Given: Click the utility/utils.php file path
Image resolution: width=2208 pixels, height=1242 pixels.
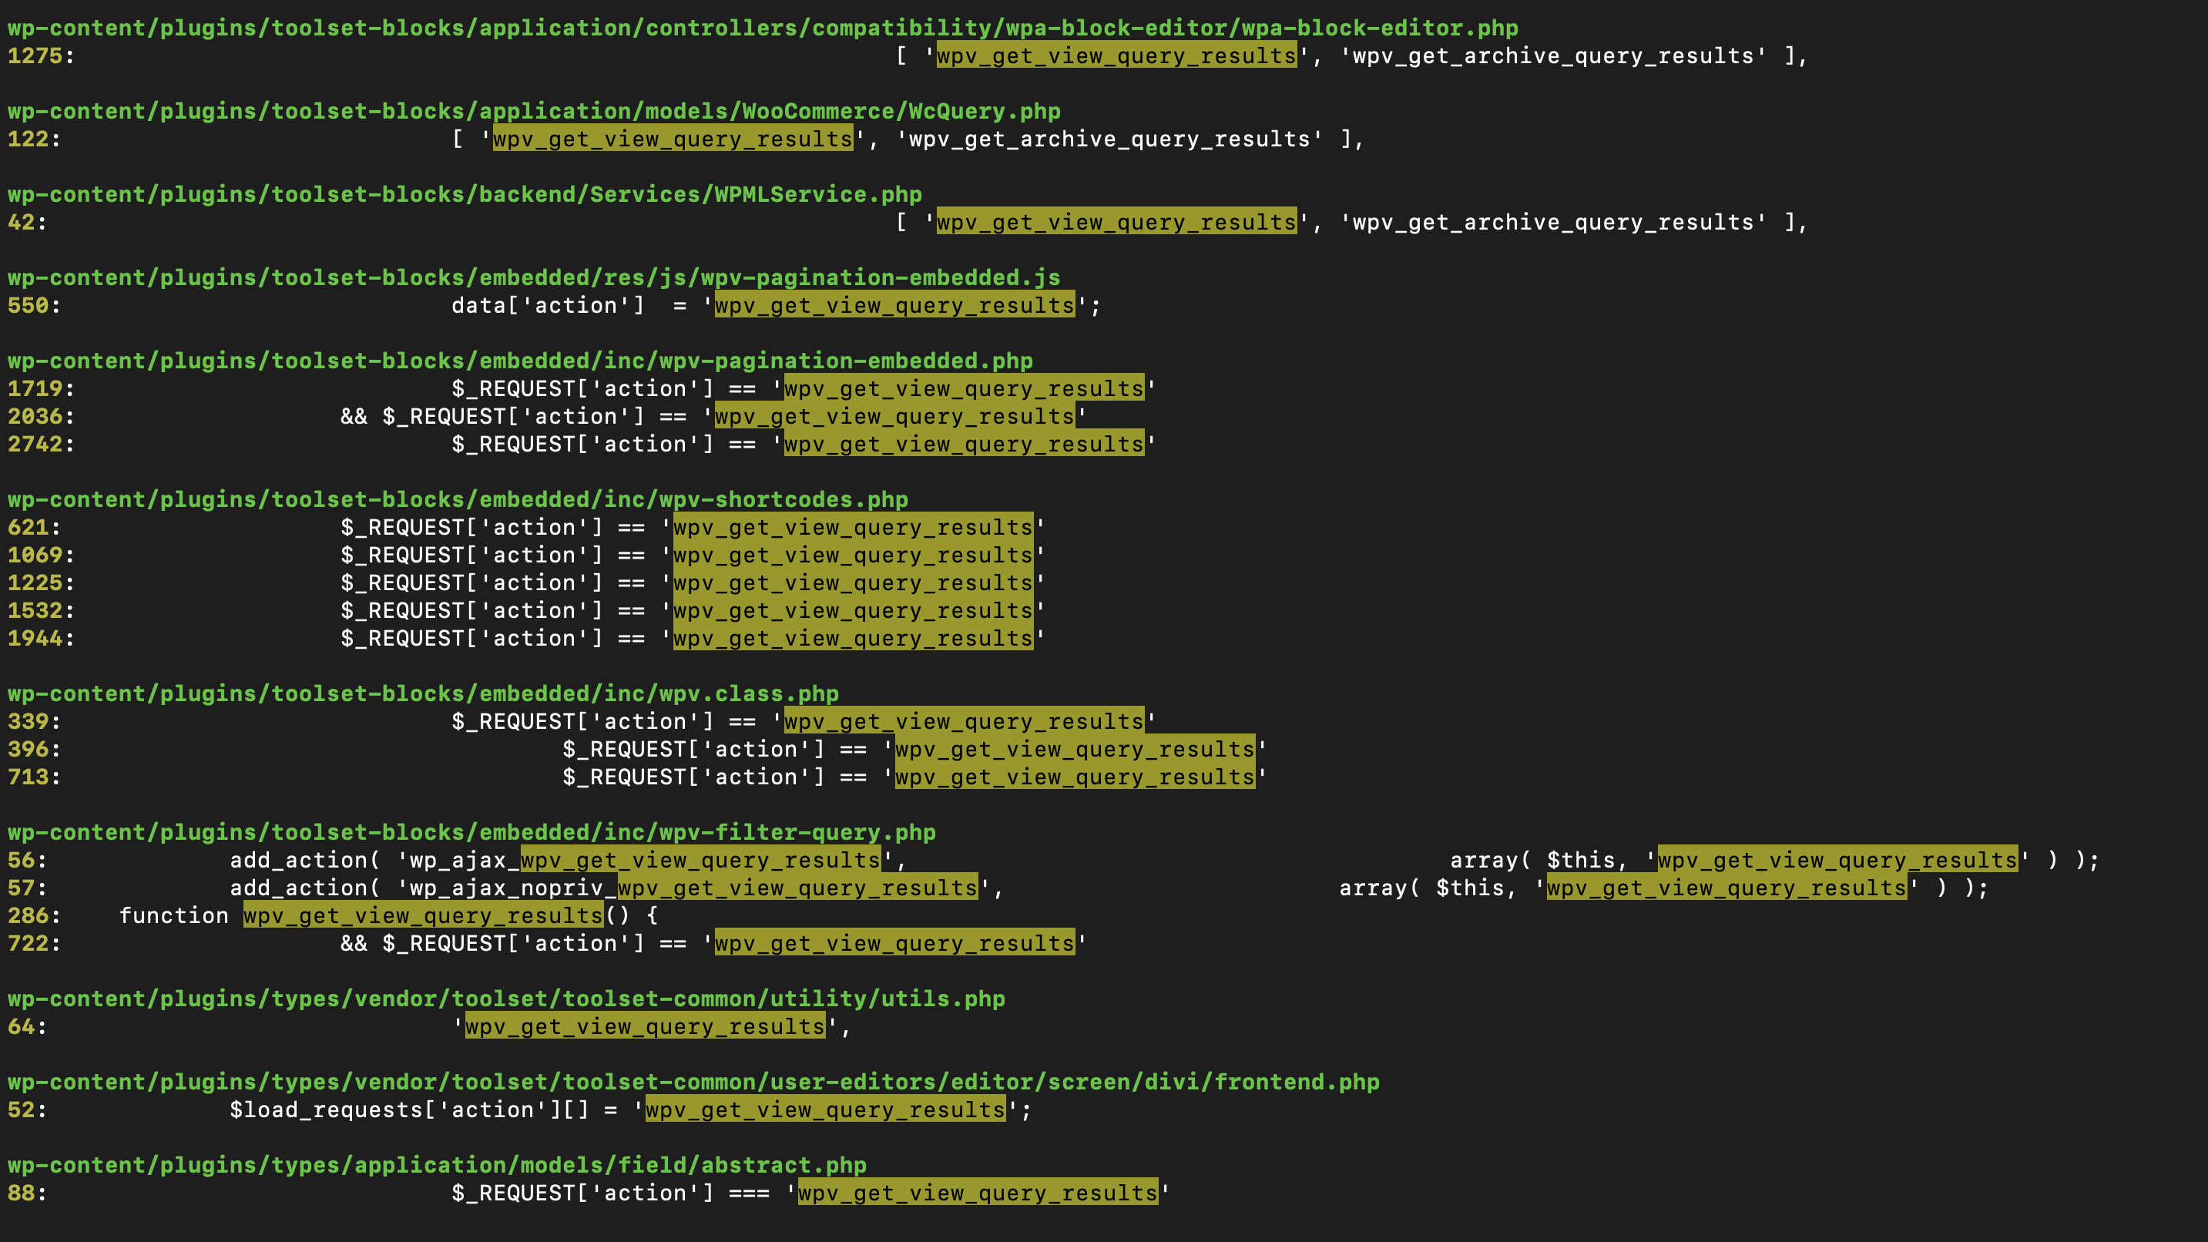Looking at the screenshot, I should point(507,999).
